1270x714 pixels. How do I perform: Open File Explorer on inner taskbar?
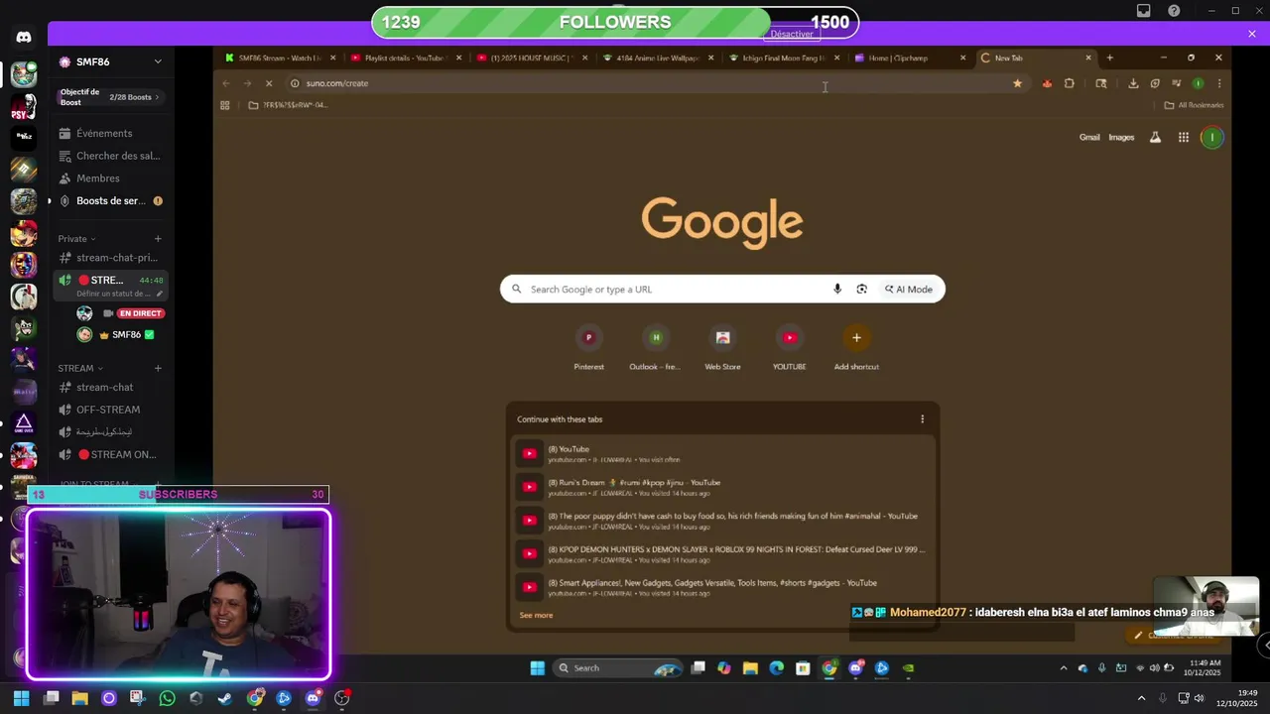pyautogui.click(x=750, y=668)
